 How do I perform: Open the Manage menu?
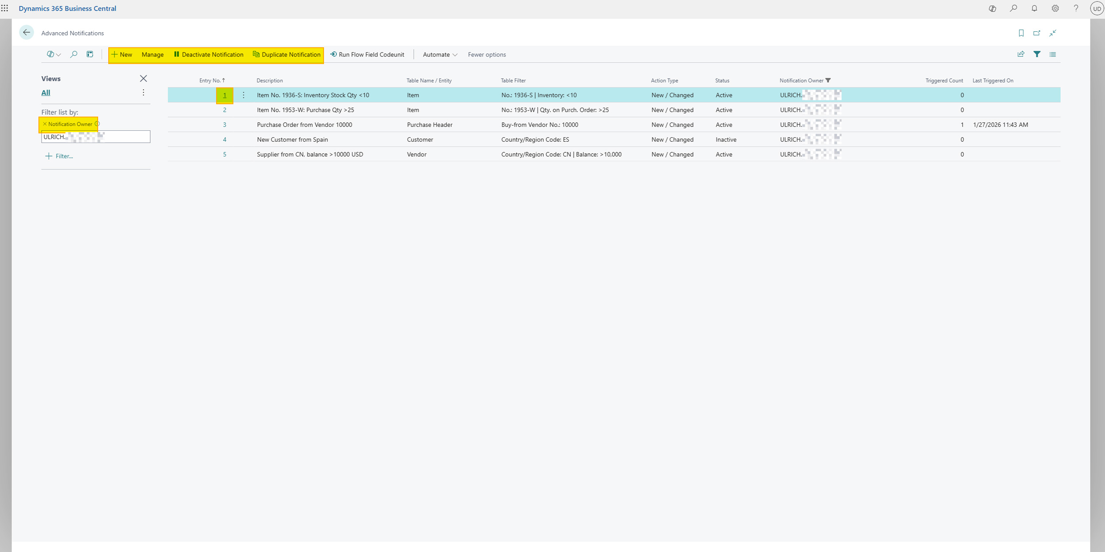point(152,54)
